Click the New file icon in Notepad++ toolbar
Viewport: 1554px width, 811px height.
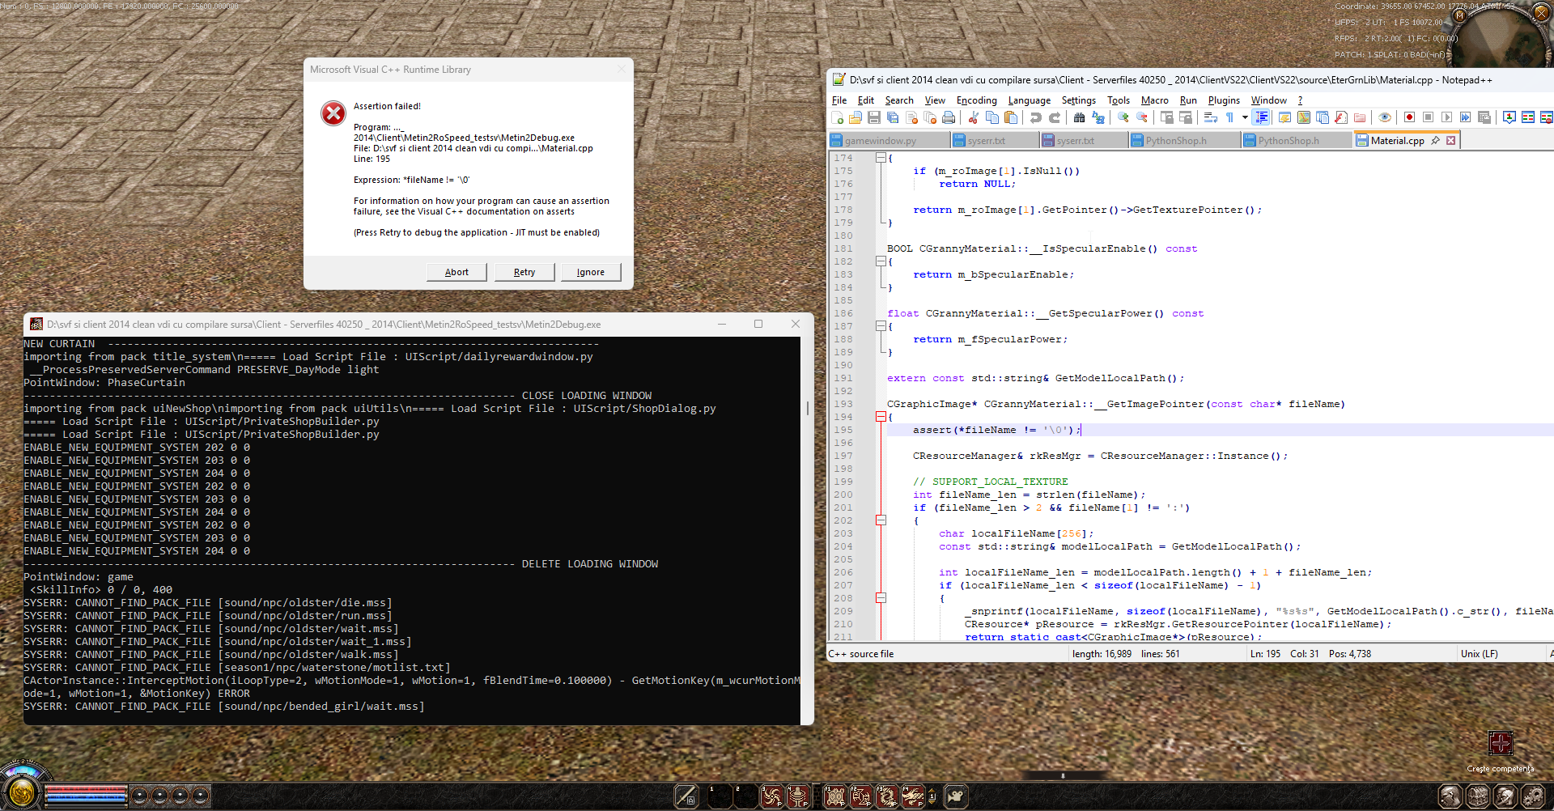pyautogui.click(x=838, y=117)
